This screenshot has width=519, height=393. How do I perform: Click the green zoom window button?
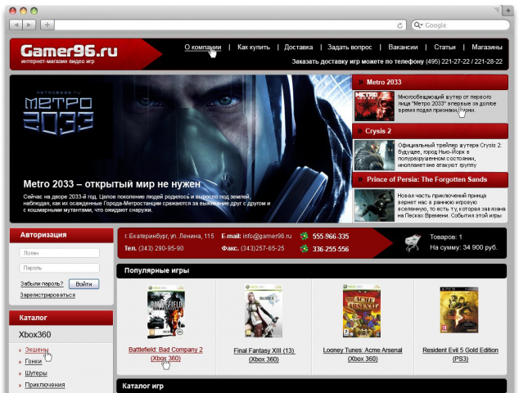tap(34, 11)
